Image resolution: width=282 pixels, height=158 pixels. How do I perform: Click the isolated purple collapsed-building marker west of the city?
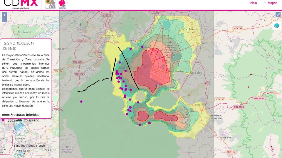pos(81,102)
